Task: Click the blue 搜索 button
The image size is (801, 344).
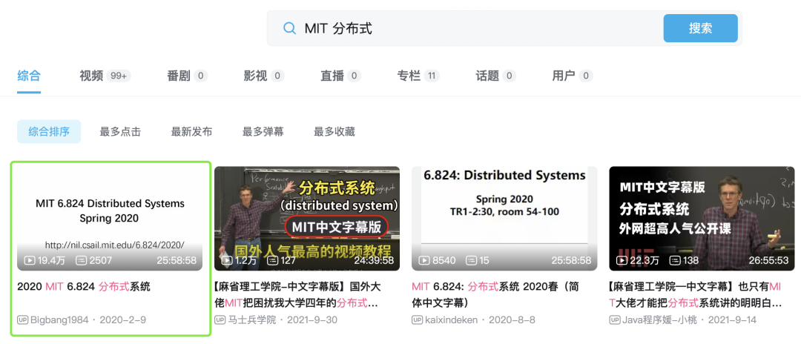Action: point(700,28)
